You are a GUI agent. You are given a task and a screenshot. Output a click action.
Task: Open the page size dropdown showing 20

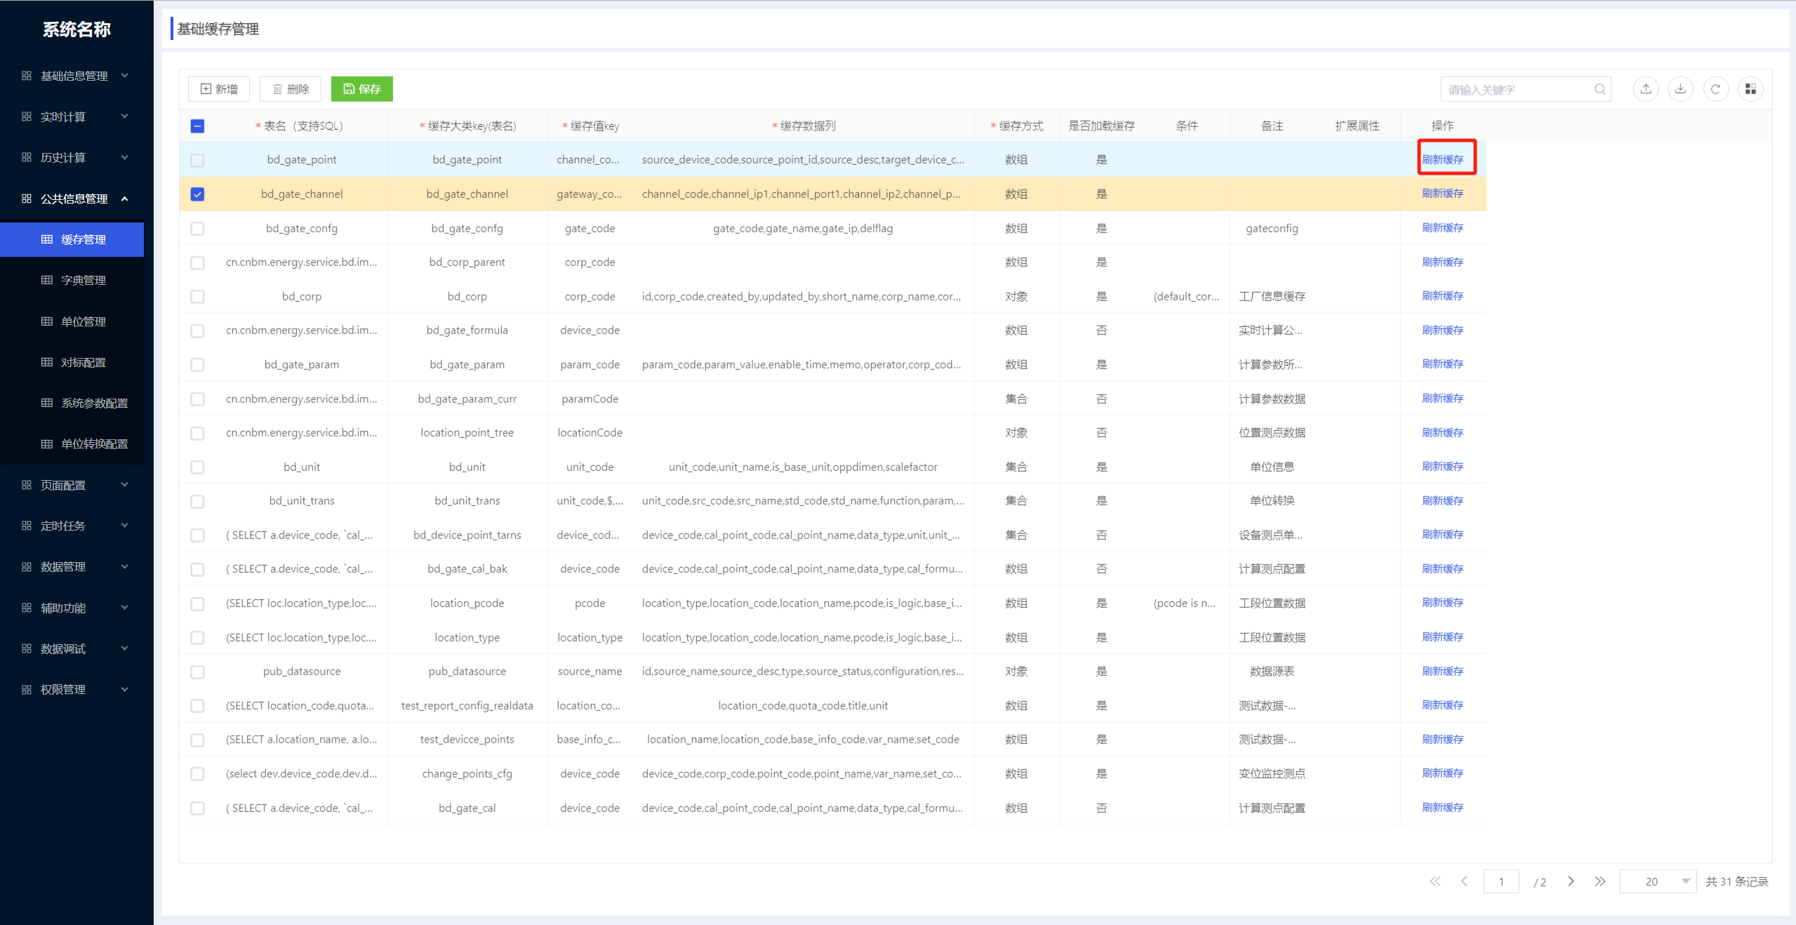(x=1658, y=881)
